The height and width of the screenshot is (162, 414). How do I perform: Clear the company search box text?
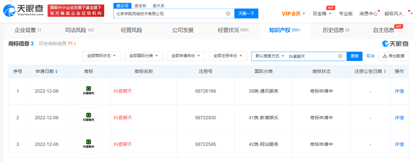point(228,13)
